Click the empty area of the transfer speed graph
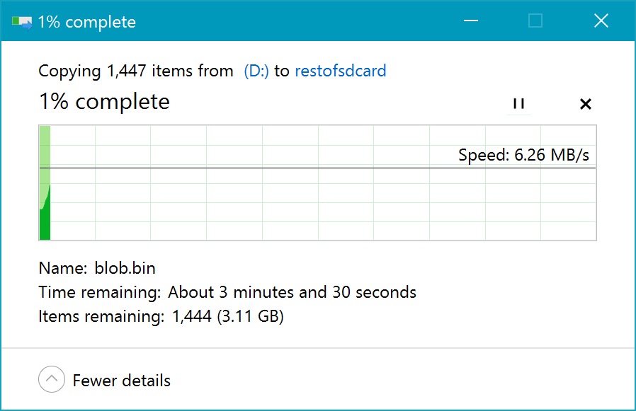636x411 pixels. [319, 205]
